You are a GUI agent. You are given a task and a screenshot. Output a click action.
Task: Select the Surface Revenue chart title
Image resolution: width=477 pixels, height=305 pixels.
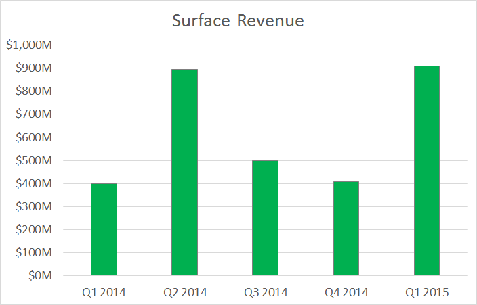(238, 21)
